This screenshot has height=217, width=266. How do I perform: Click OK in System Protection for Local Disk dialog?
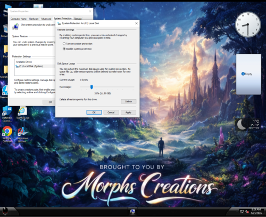(x=94, y=112)
